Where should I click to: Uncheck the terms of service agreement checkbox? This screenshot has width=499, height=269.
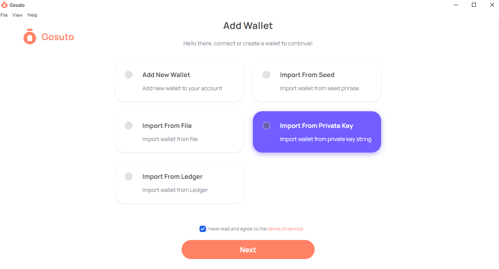click(203, 229)
